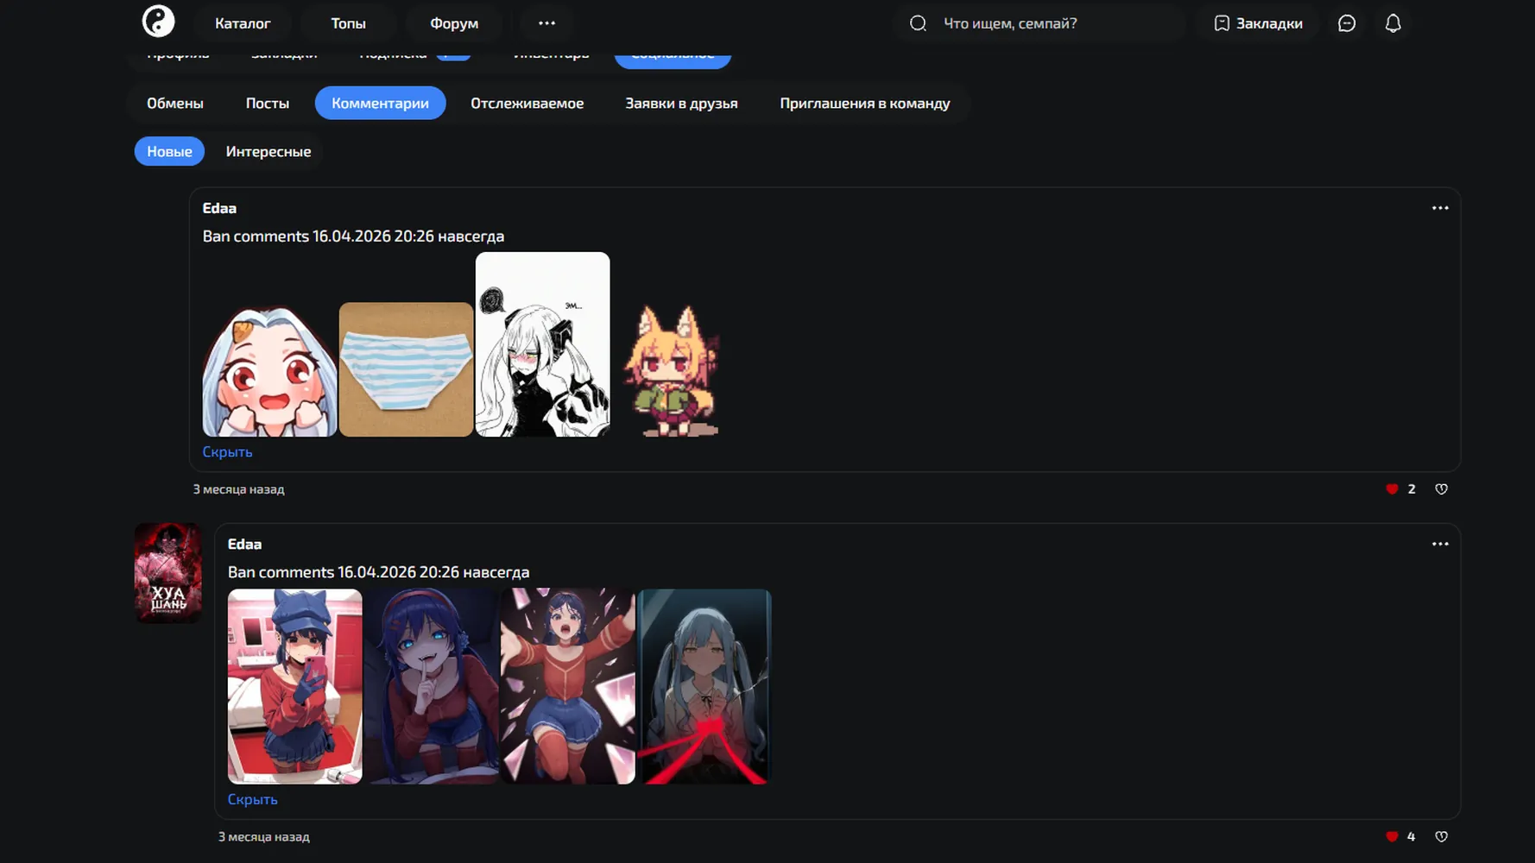Open the striped fabric image thumbnail

pos(406,369)
